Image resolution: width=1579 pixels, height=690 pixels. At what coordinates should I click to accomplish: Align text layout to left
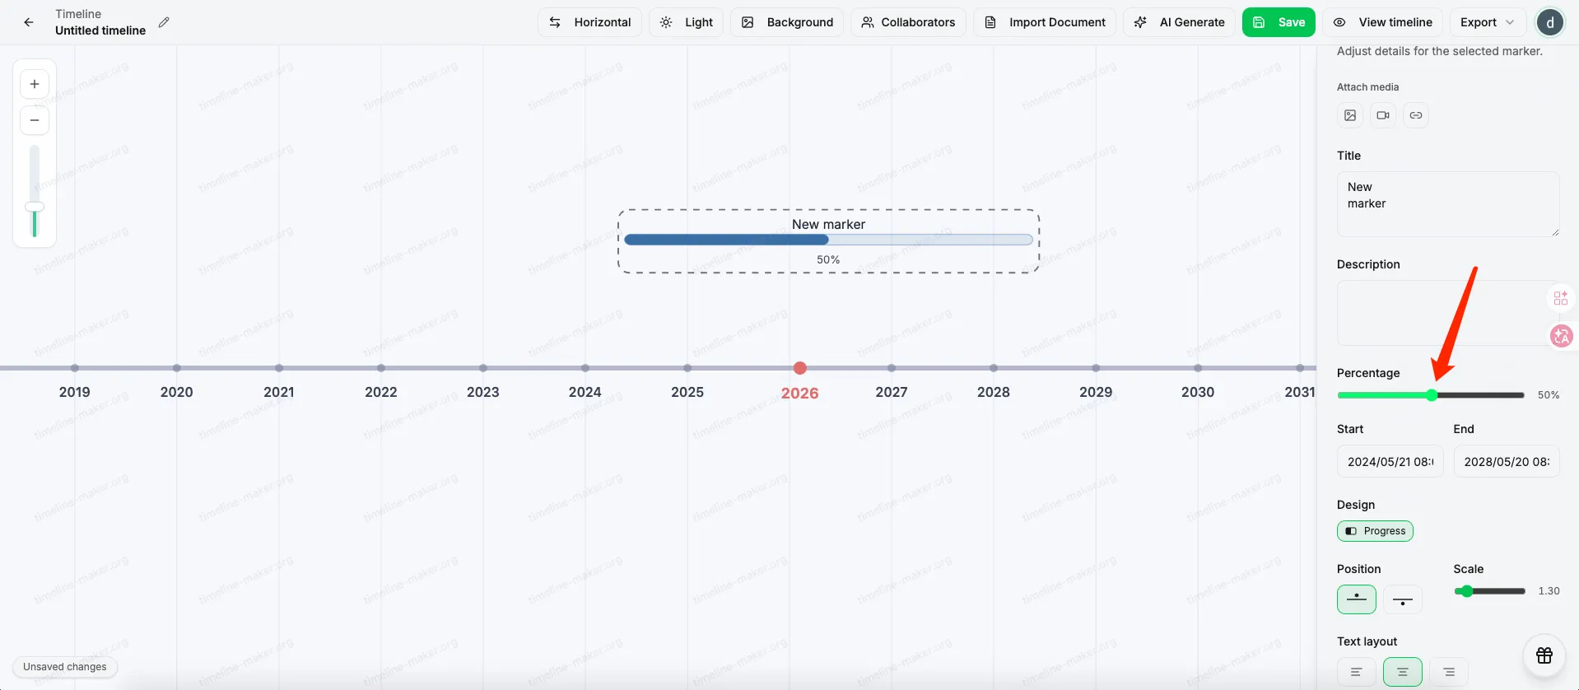tap(1356, 672)
